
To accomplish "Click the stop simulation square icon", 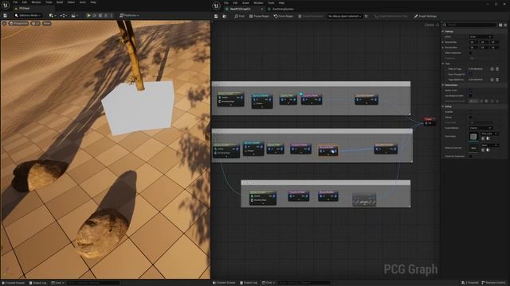I will 100,16.
